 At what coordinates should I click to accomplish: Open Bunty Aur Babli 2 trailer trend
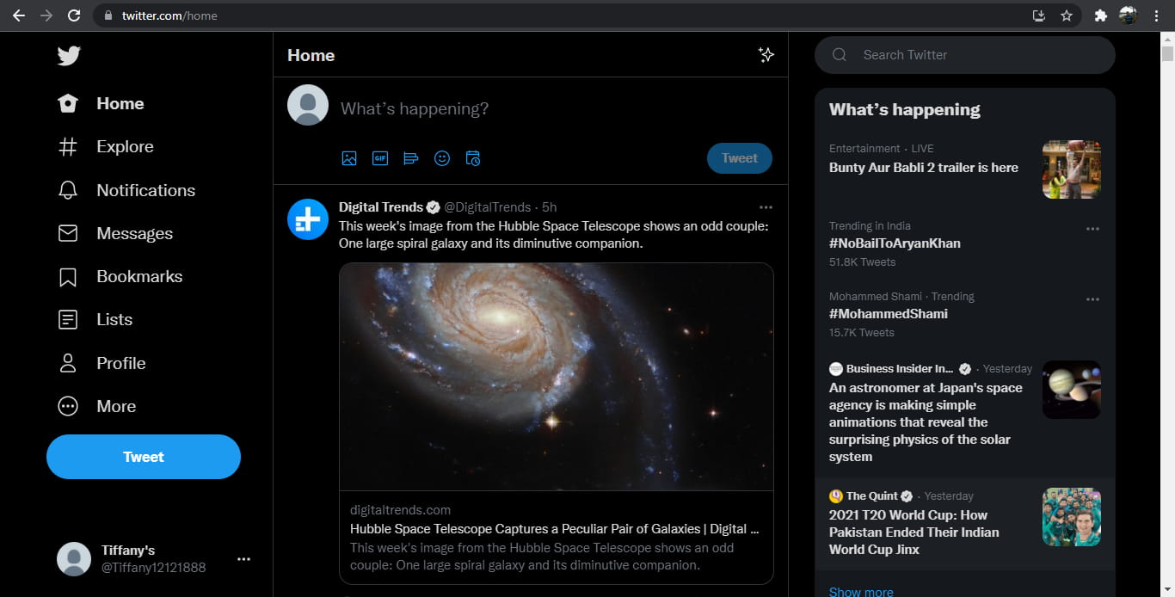click(924, 168)
